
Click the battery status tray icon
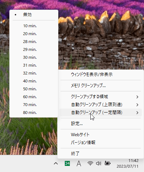[x=108, y=163]
